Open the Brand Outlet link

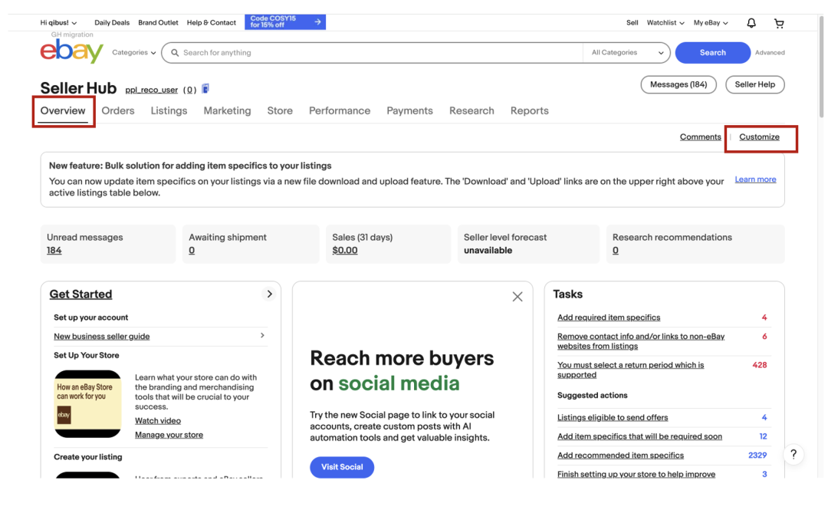tap(158, 23)
